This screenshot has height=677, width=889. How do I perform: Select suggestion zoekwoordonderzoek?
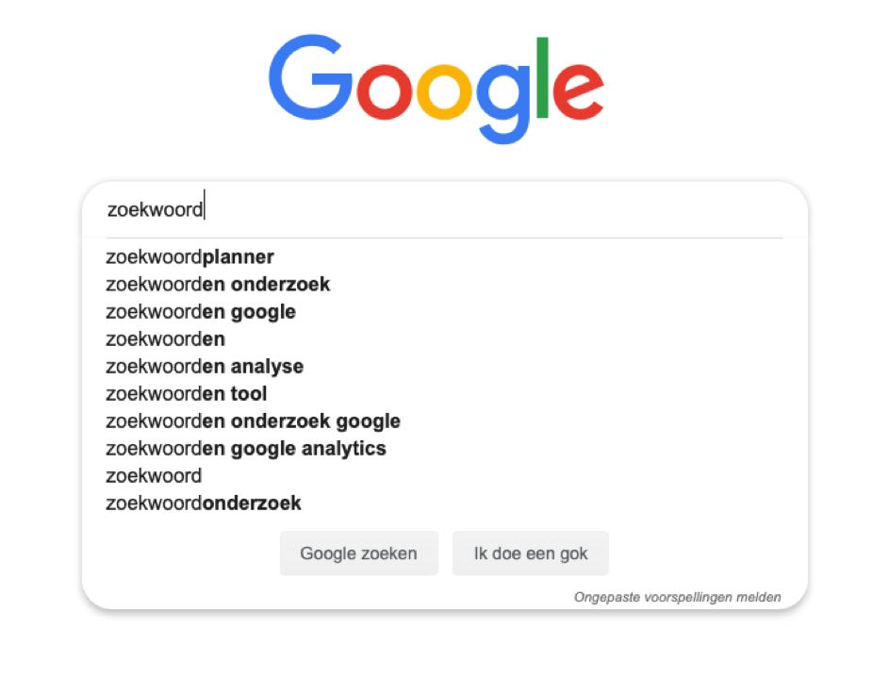tap(204, 503)
